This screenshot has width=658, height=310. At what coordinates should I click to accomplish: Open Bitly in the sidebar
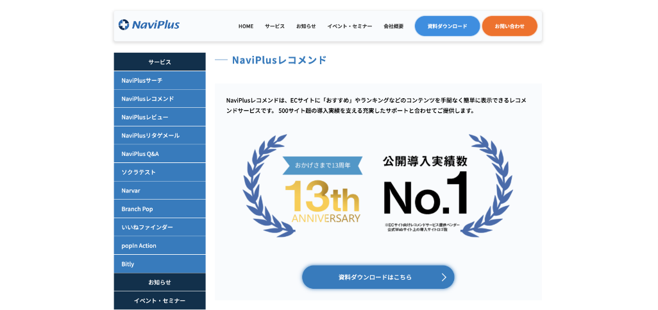pos(160,264)
